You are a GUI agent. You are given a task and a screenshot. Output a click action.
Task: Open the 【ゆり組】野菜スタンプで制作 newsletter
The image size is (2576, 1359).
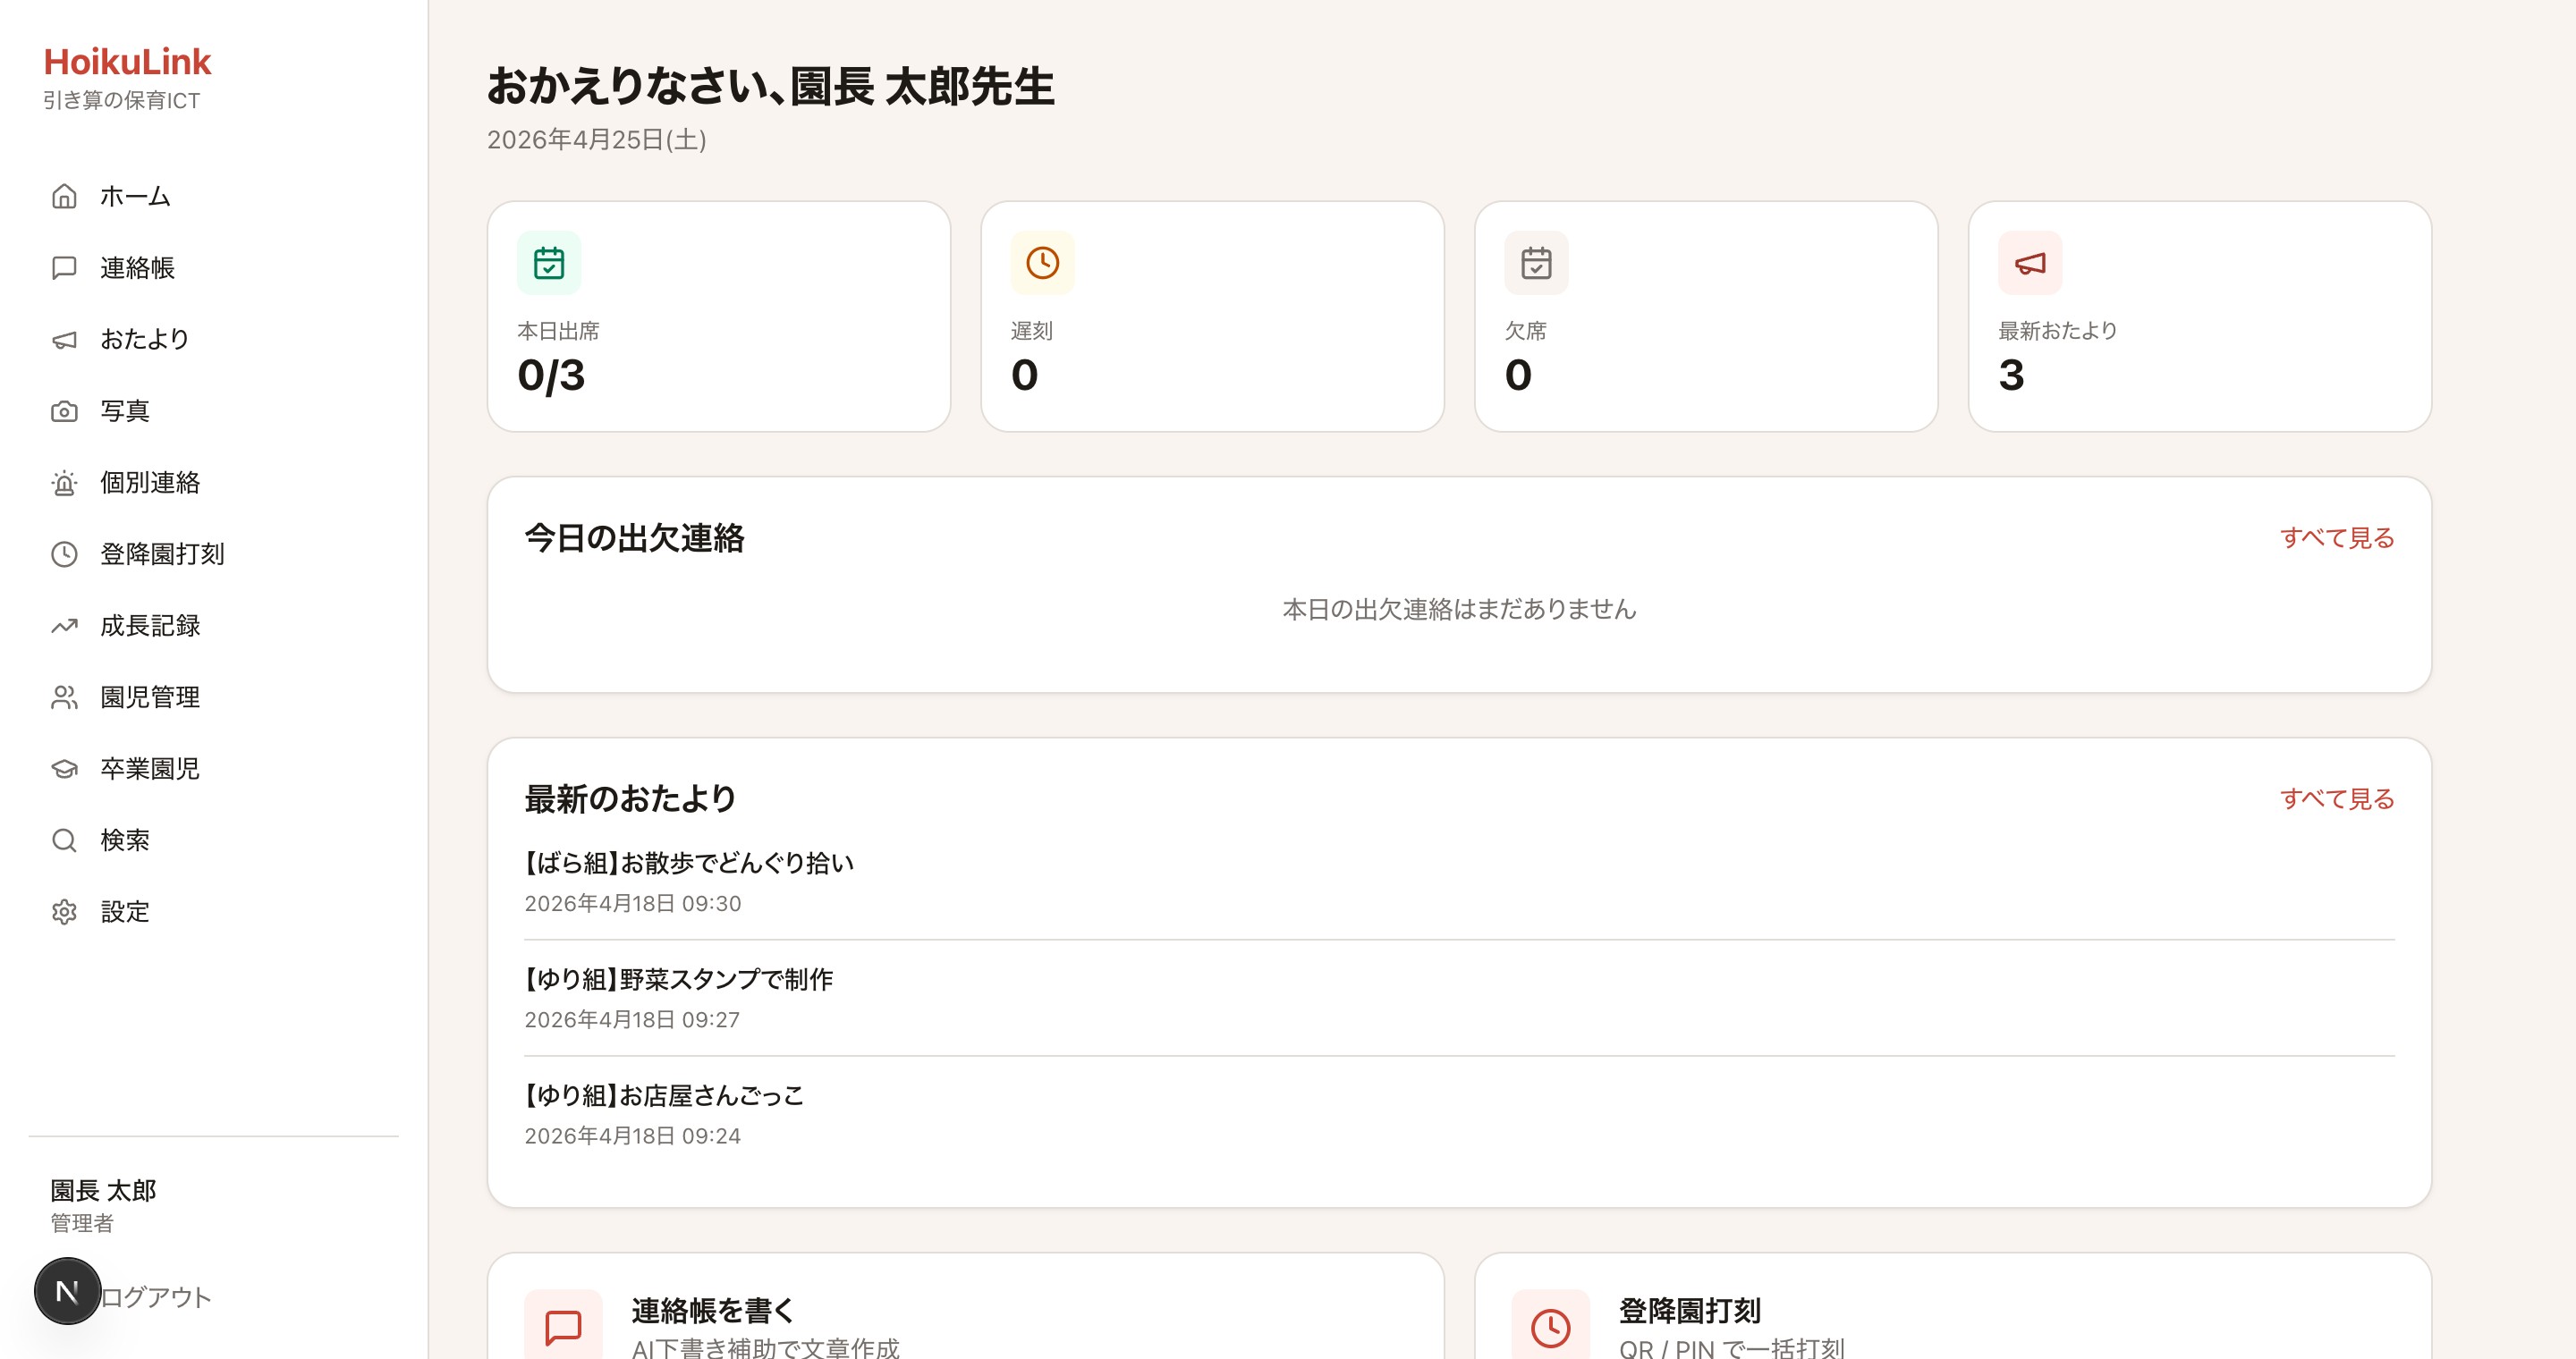click(x=679, y=979)
